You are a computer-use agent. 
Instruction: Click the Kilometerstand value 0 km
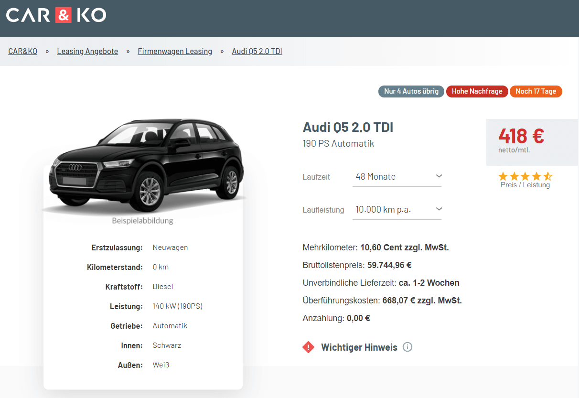161,267
